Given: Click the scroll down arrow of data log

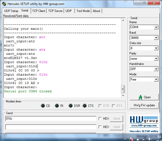Looking at the screenshot, I should coord(123,96).
